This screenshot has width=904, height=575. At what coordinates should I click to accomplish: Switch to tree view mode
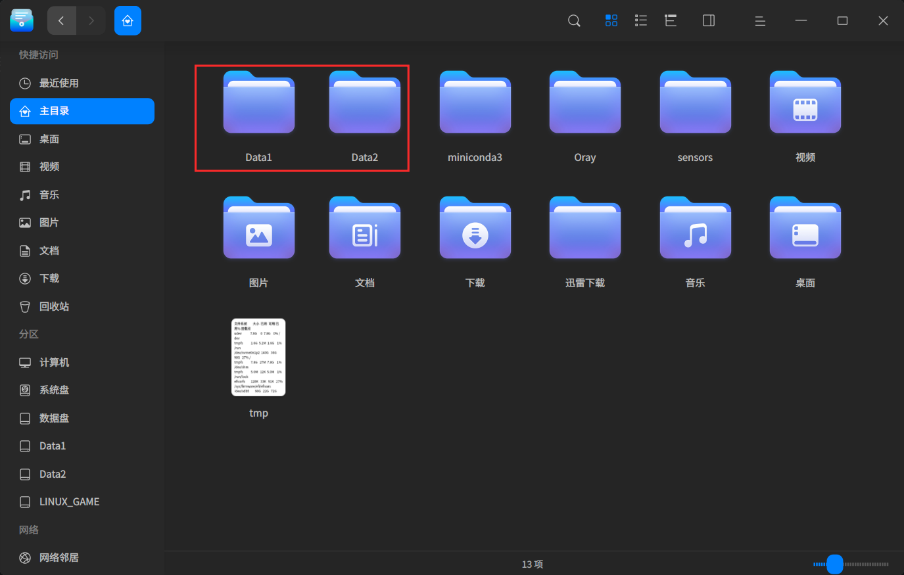coord(671,21)
